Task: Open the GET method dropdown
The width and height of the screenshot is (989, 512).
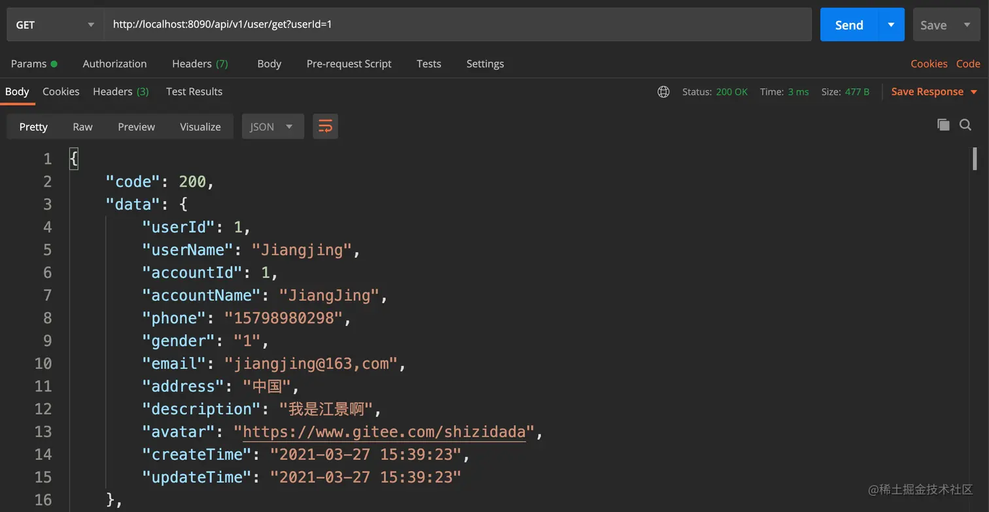Action: pyautogui.click(x=56, y=25)
